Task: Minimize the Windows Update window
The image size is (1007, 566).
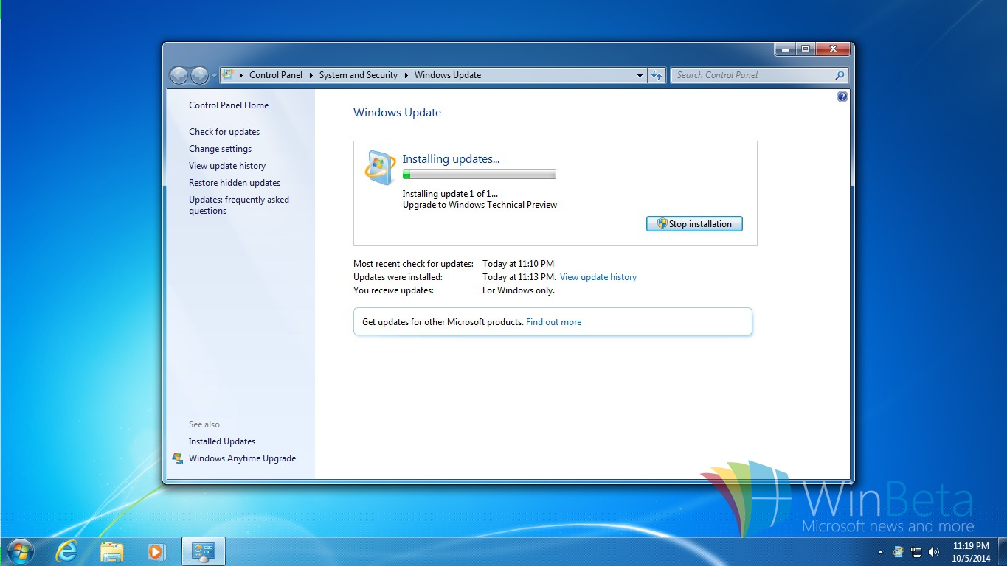Action: click(785, 49)
